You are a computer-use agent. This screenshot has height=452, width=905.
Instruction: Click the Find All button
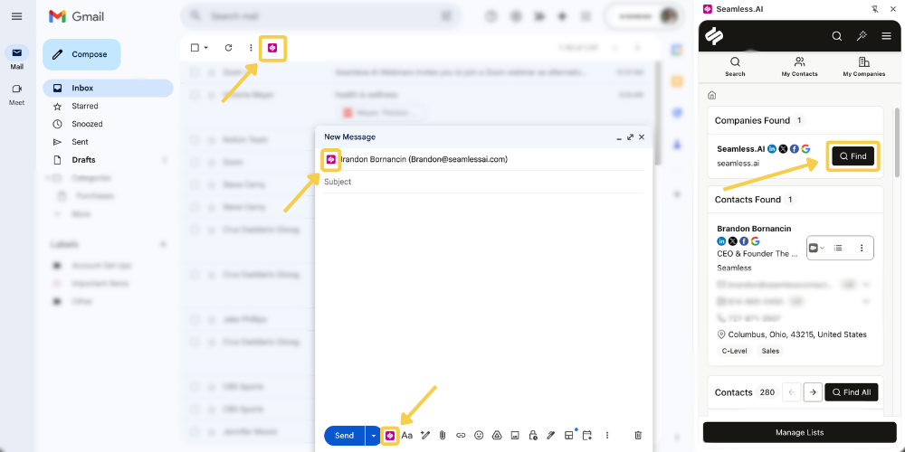coord(852,392)
